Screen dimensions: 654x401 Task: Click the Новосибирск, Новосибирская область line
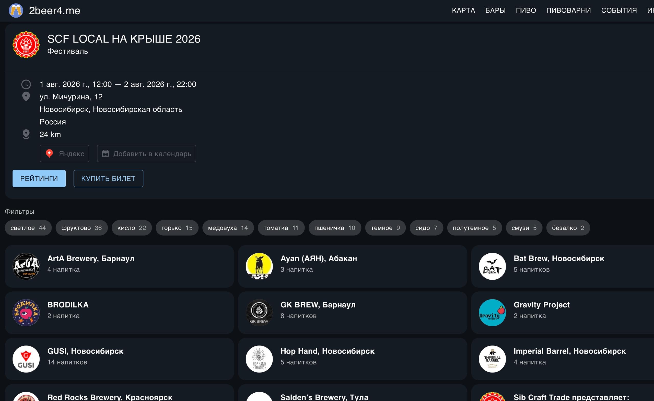(111, 109)
